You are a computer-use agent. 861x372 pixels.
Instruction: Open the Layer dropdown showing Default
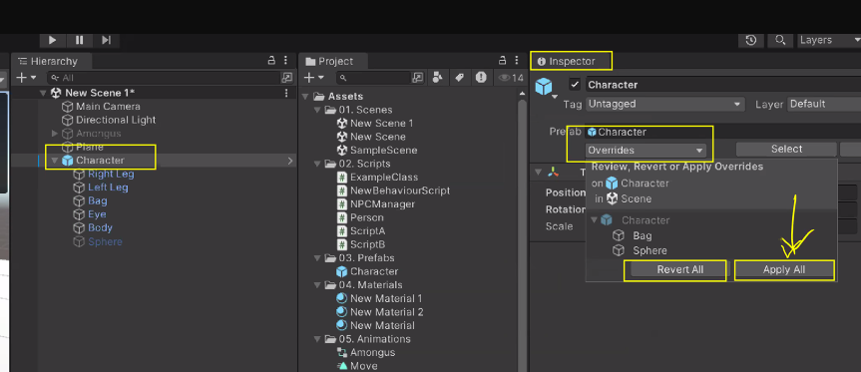coord(824,105)
